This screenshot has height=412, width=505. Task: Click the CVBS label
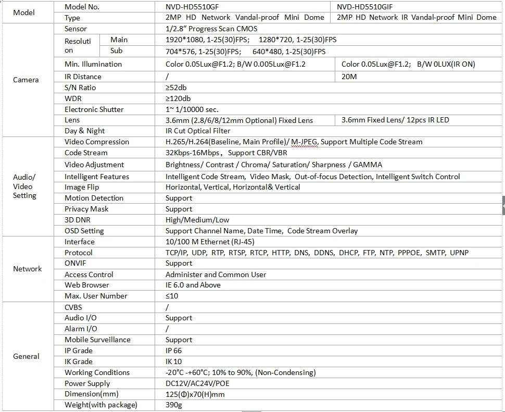click(73, 307)
